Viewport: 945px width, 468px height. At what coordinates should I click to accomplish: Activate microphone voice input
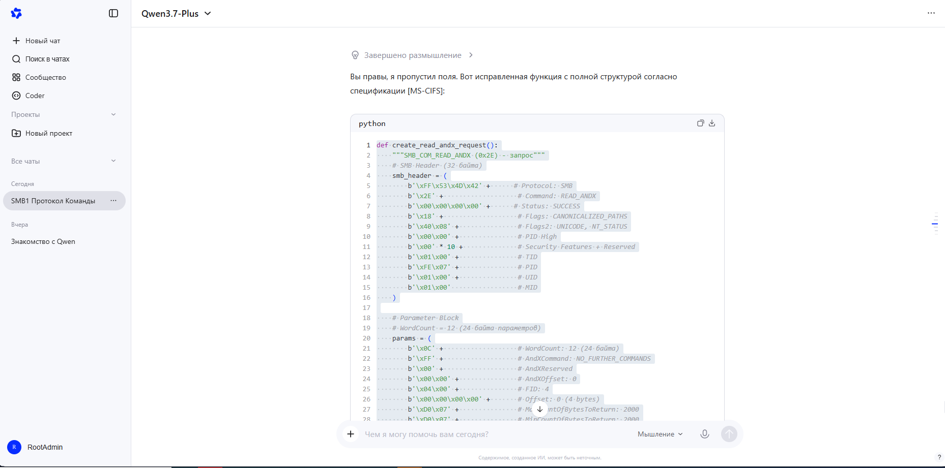705,434
